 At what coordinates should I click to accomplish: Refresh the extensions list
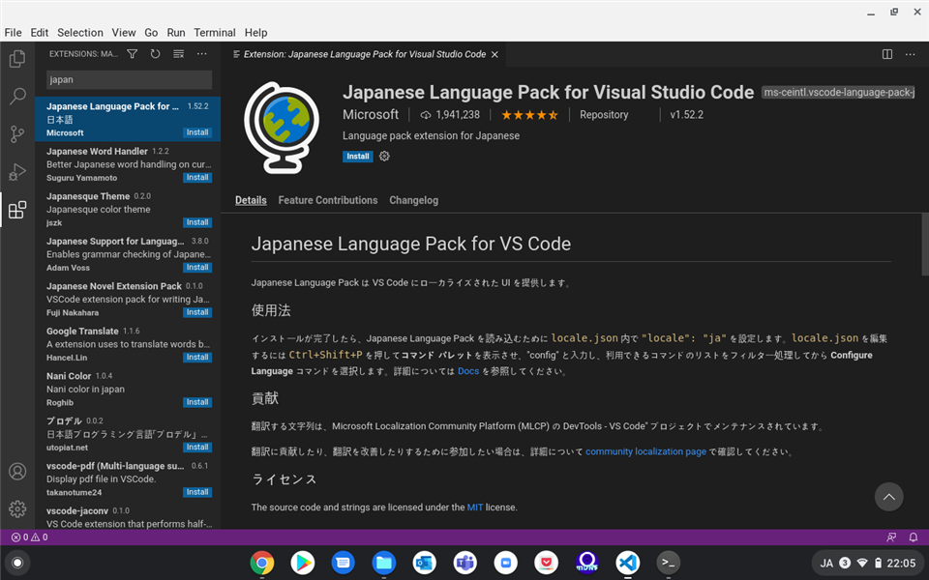coord(155,54)
